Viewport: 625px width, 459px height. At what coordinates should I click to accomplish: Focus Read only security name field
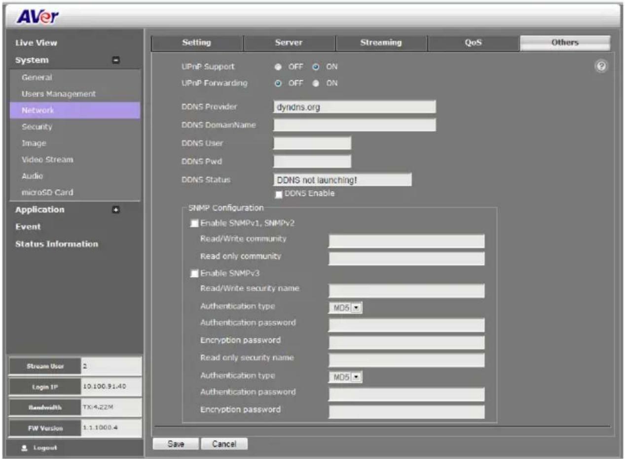[x=407, y=360]
